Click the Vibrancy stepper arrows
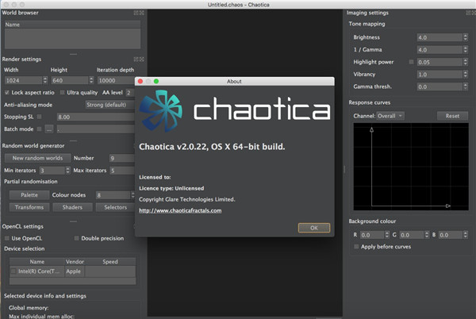476x319 pixels. coord(466,75)
